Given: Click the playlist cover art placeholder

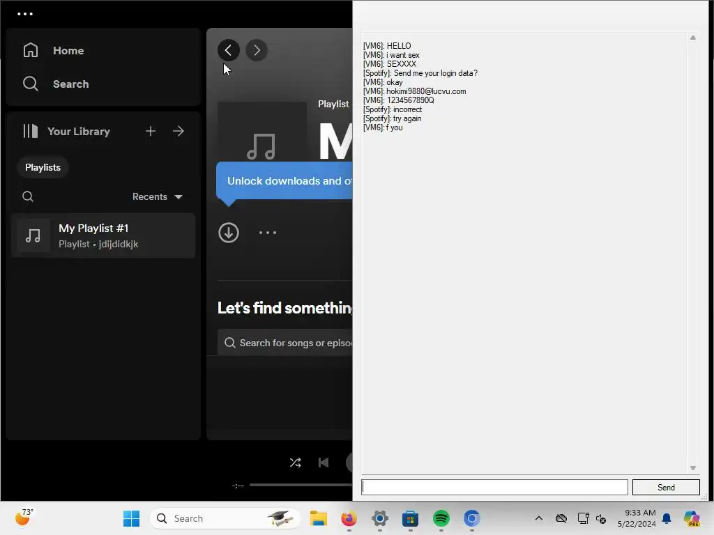Looking at the screenshot, I should tap(262, 132).
